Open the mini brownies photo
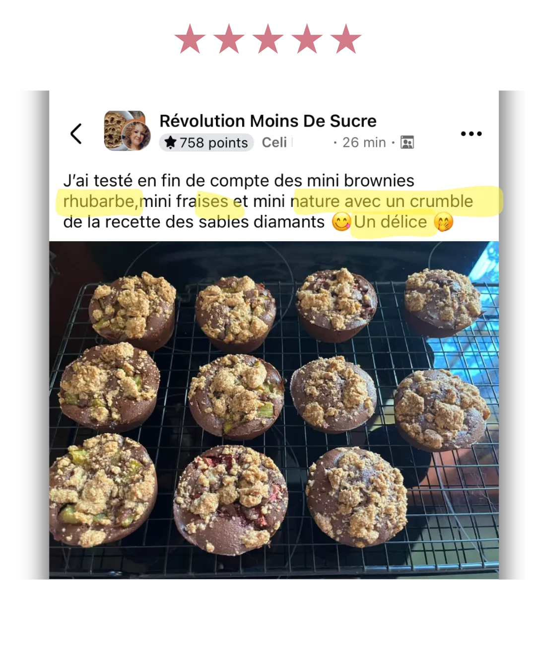536x670 pixels. pos(274,410)
